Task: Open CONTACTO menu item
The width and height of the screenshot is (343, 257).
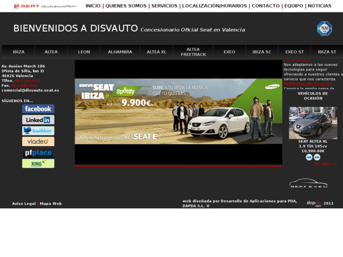Action: 266,6
